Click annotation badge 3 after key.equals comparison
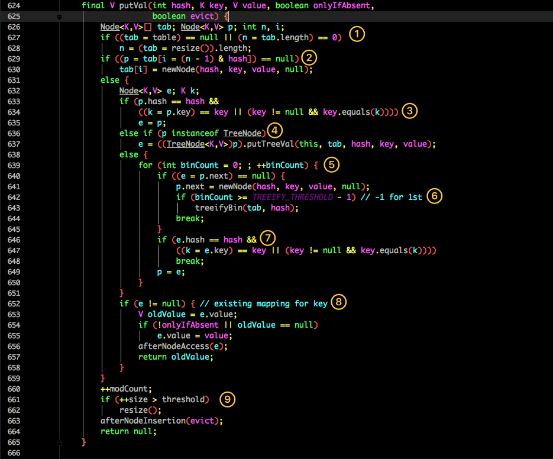 click(409, 111)
